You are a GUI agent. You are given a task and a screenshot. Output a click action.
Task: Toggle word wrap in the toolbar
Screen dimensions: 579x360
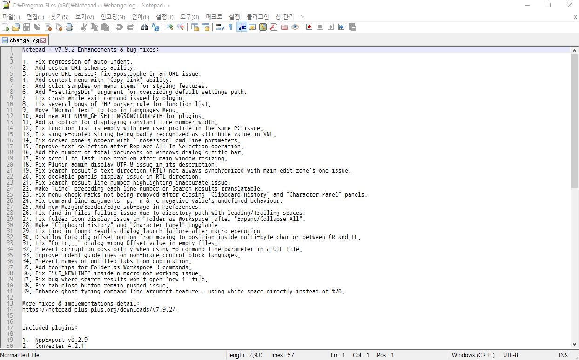tap(220, 27)
